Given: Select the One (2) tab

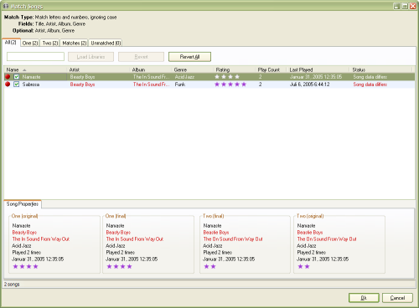Looking at the screenshot, I should [30, 43].
